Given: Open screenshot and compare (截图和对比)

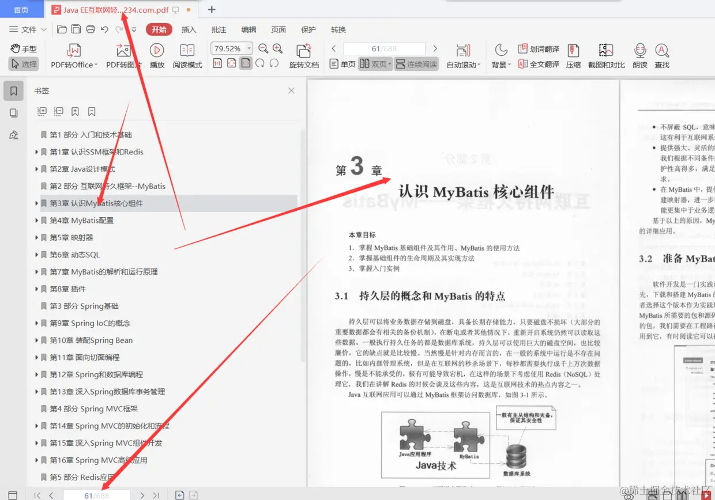Looking at the screenshot, I should coord(606,56).
